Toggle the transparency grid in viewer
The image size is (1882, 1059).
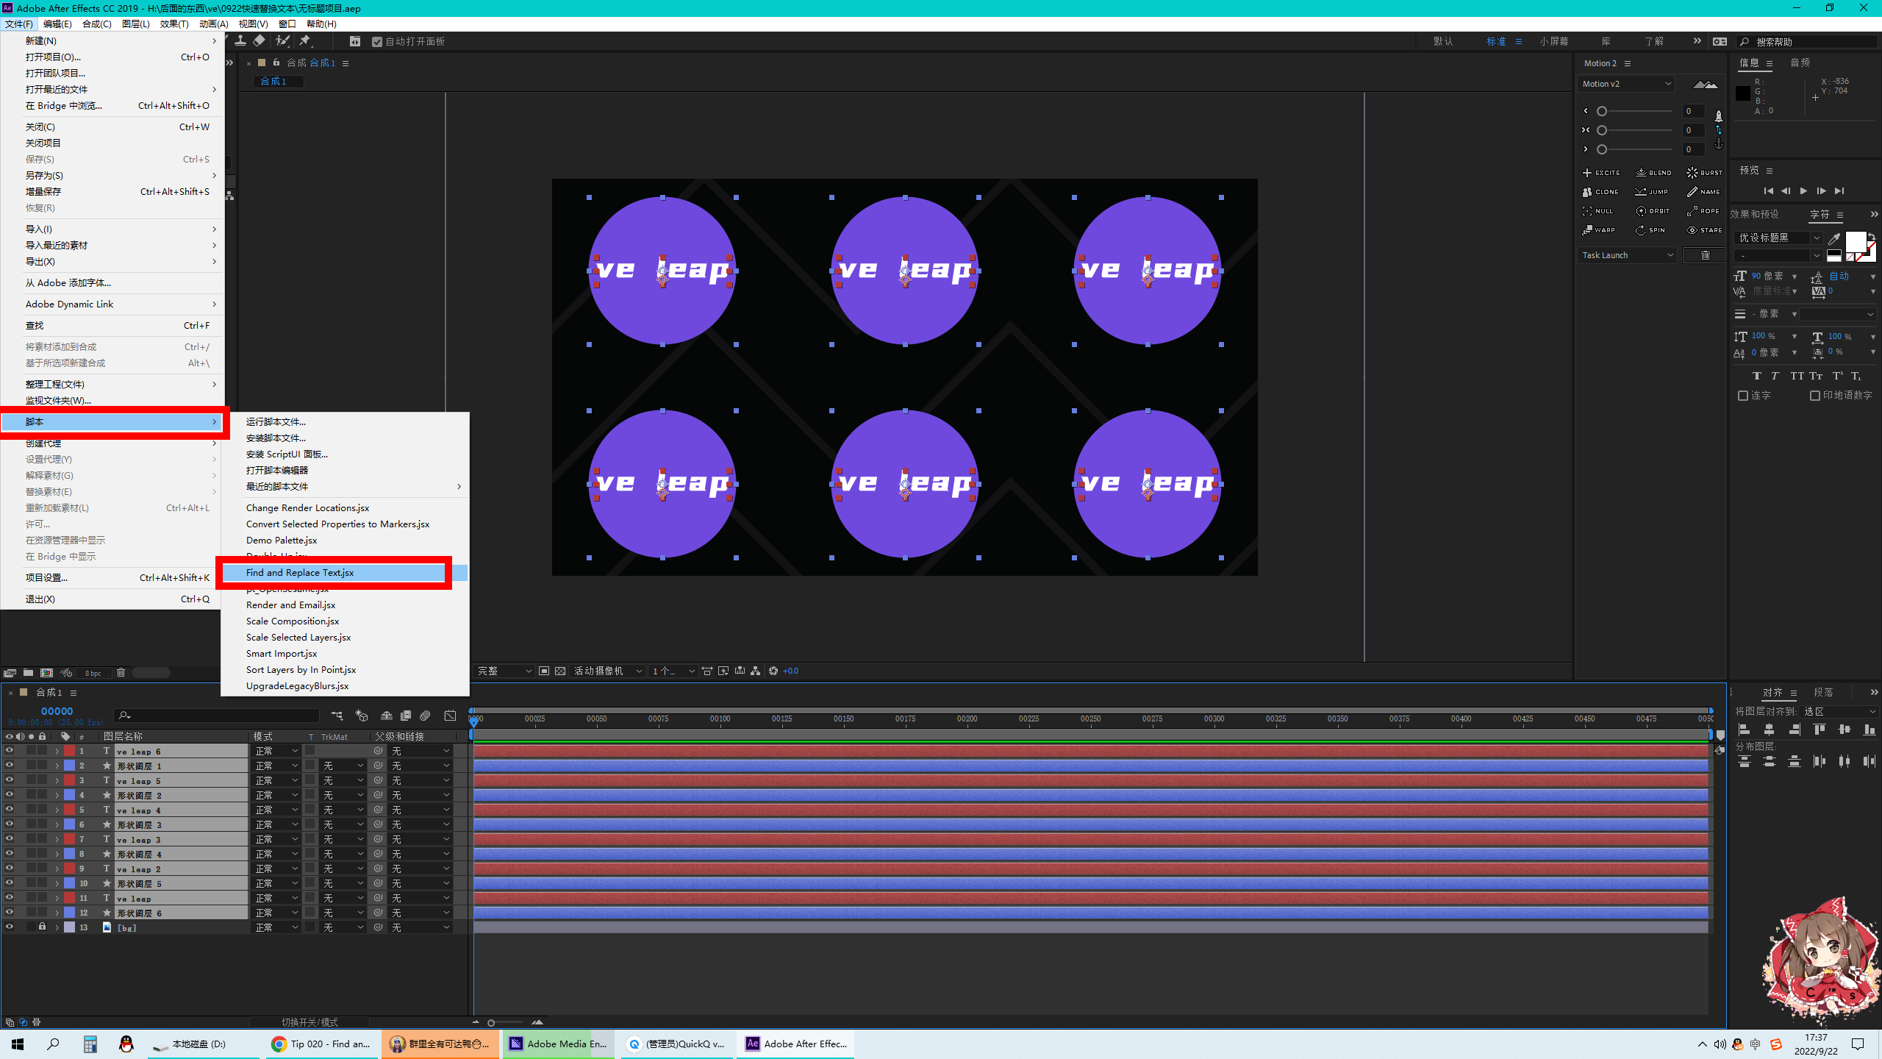560,671
